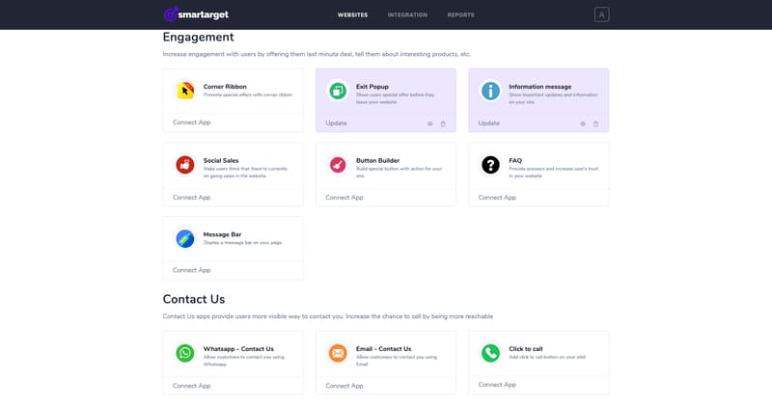772x404 pixels.
Task: Click the Whatsapp - Contact Us title
Action: click(x=238, y=349)
